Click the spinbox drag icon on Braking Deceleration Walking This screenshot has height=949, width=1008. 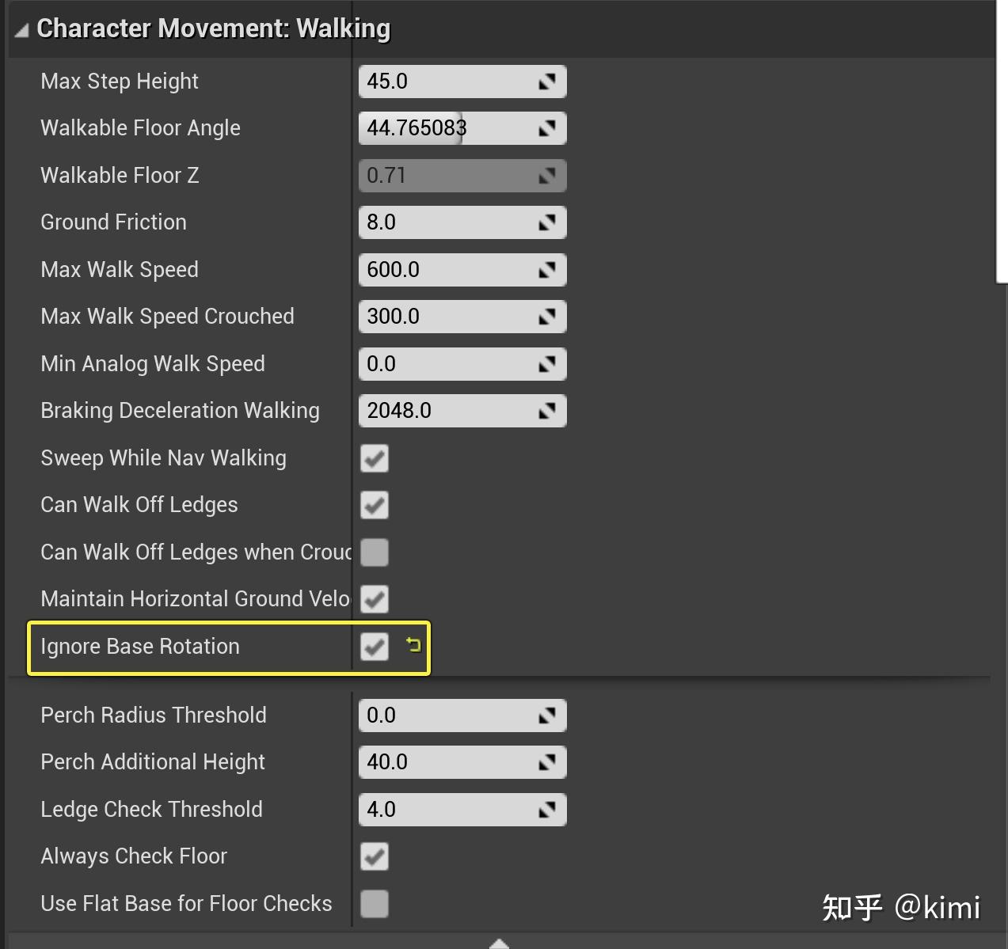coord(548,411)
